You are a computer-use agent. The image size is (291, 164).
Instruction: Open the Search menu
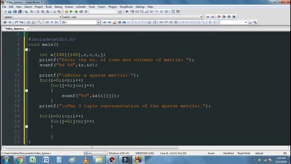pyautogui.click(x=28, y=7)
